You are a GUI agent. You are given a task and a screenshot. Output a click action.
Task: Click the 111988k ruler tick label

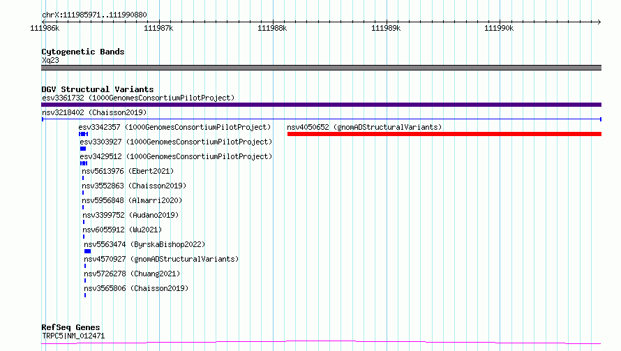coord(272,28)
